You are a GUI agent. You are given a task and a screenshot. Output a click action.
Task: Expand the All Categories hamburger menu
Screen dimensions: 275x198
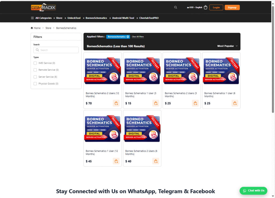point(41,18)
